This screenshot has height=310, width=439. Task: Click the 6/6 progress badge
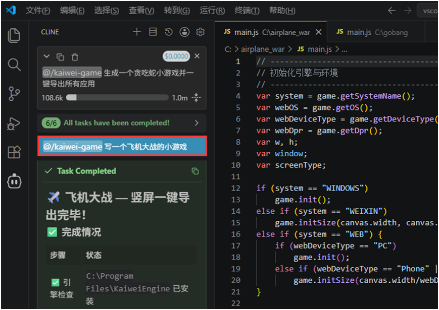[51, 123]
